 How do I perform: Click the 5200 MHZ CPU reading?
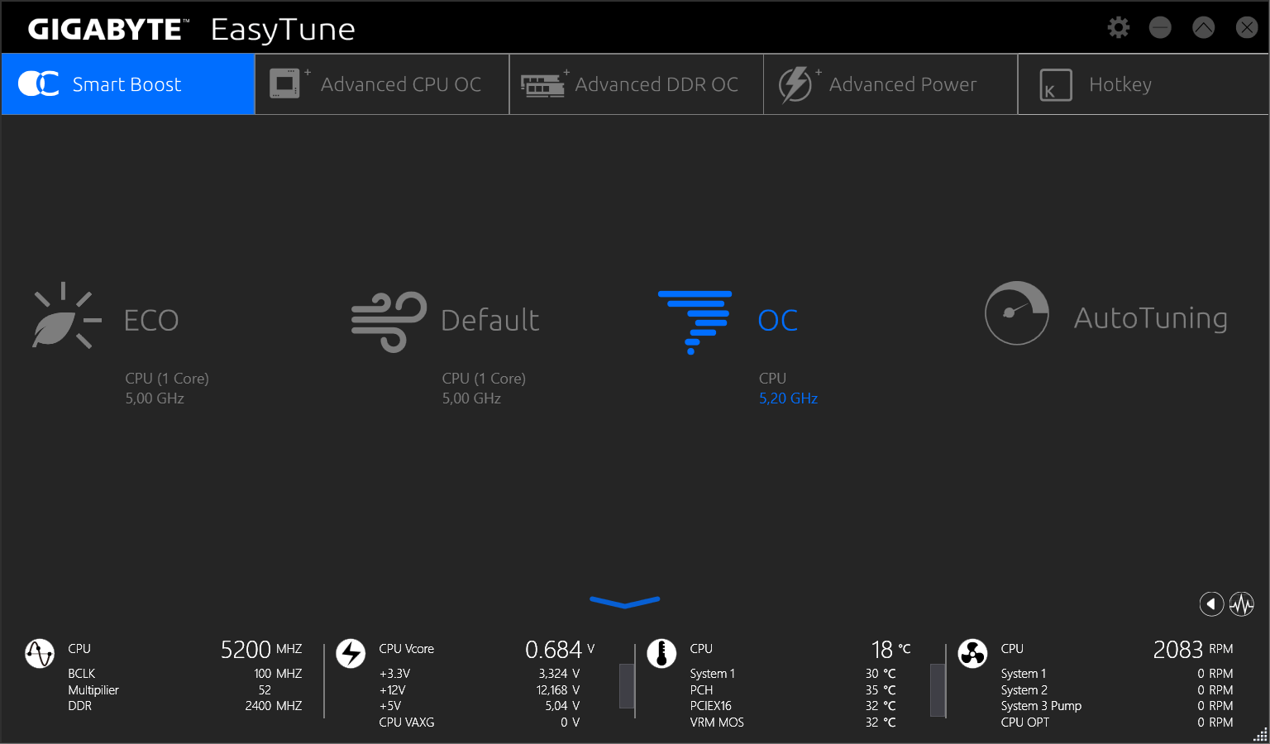point(261,650)
